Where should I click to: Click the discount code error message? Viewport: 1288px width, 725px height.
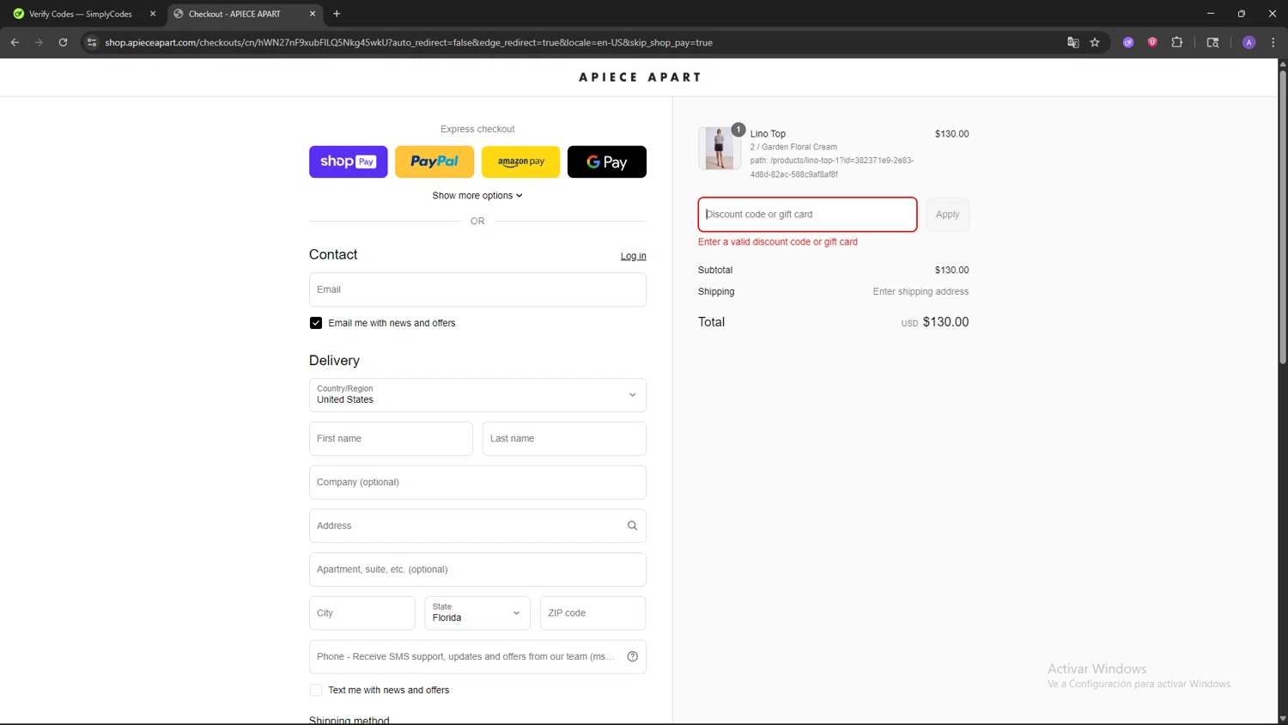click(x=778, y=242)
